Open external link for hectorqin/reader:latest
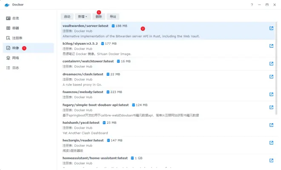This screenshot has width=281, height=170. (x=271, y=143)
